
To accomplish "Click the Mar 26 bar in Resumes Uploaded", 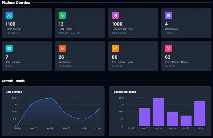I will [145, 117].
